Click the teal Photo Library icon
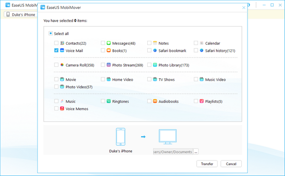The width and height of the screenshot is (285, 176). tap(155, 65)
